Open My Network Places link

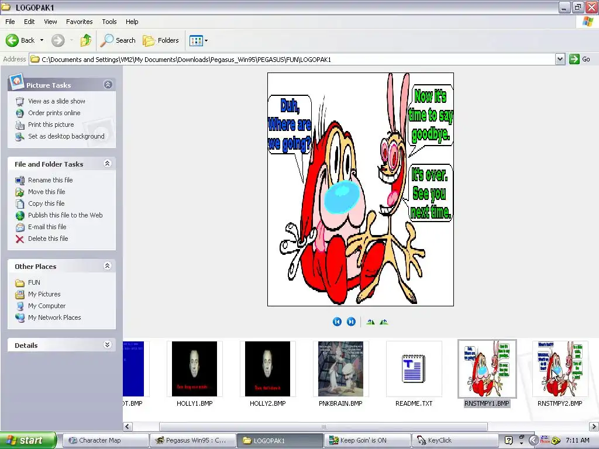(x=54, y=317)
